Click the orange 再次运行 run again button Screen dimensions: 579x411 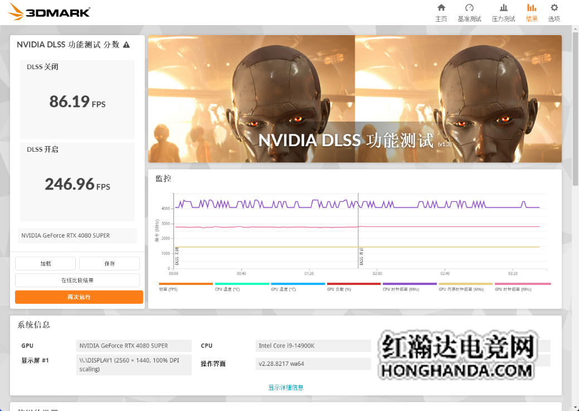coord(79,297)
